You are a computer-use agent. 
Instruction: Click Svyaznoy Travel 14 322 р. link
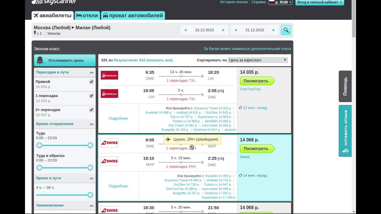213,108
